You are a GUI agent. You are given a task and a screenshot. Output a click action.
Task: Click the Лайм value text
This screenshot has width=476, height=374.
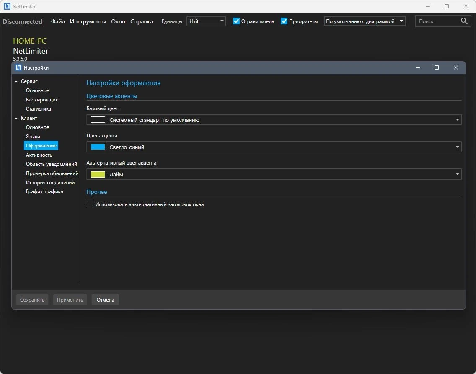pos(116,174)
